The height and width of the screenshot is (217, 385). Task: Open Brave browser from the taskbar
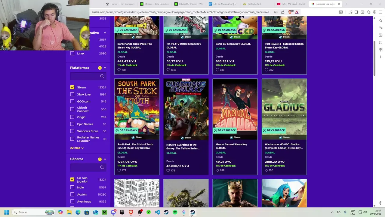pos(131,212)
